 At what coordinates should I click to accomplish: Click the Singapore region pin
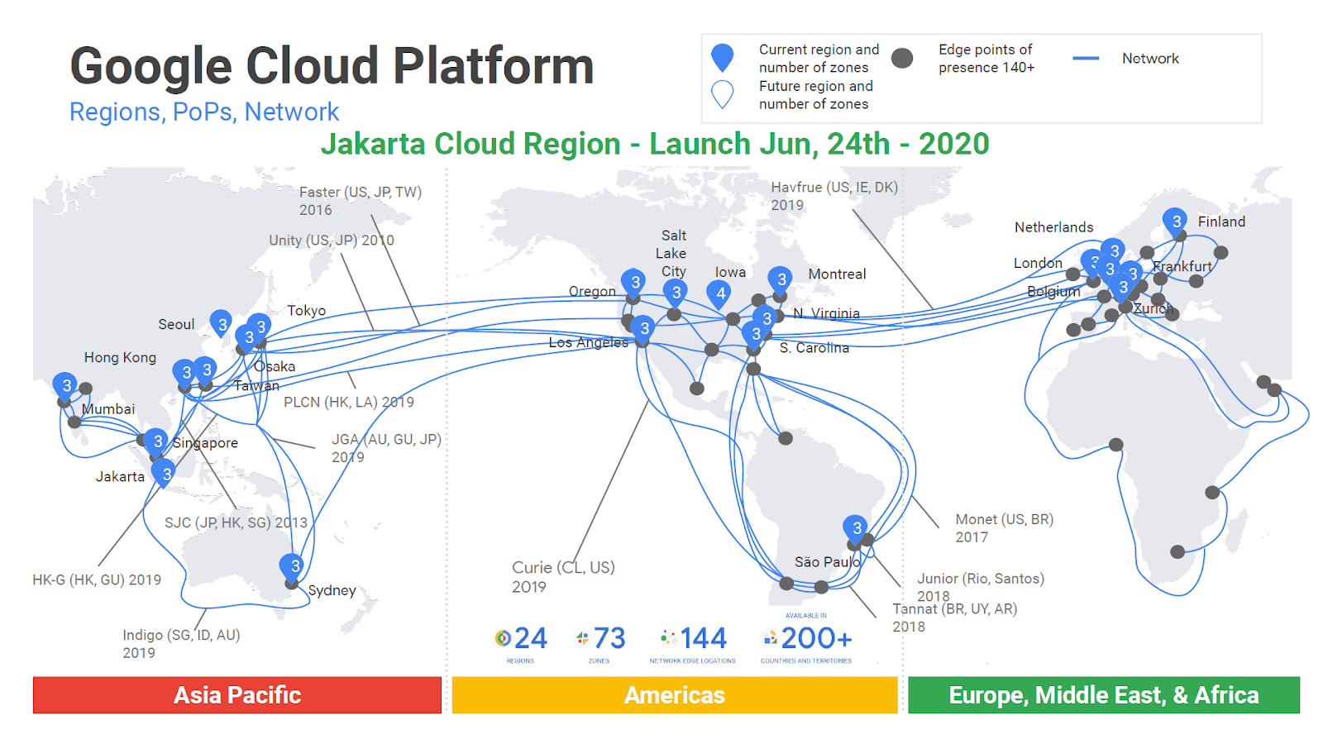(x=155, y=441)
